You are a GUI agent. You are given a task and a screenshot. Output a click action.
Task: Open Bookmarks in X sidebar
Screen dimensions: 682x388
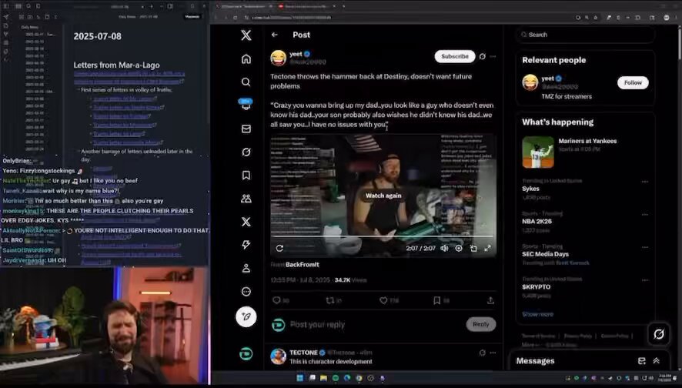click(246, 175)
